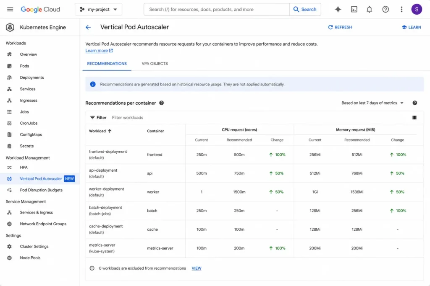The image size is (430, 286).
Task: Click the Filter icon button
Action: 98,118
